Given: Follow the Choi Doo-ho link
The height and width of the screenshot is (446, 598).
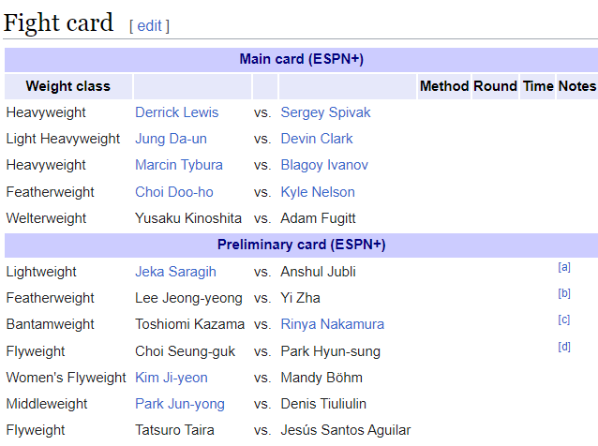Looking at the screenshot, I should coord(174,192).
